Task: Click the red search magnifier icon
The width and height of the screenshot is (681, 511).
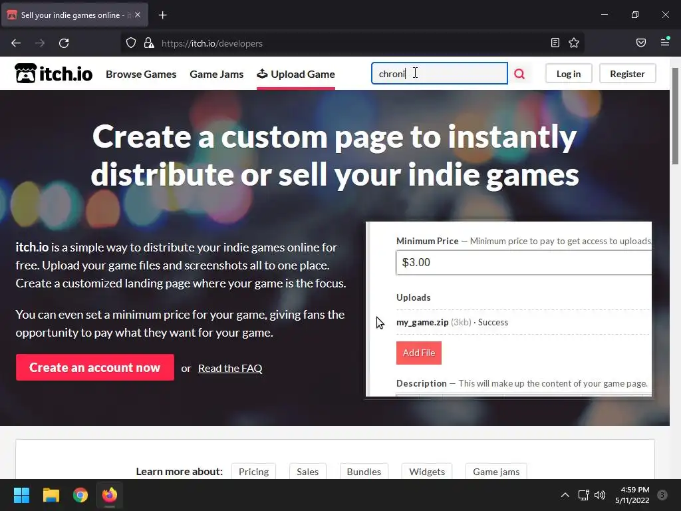Action: click(519, 74)
